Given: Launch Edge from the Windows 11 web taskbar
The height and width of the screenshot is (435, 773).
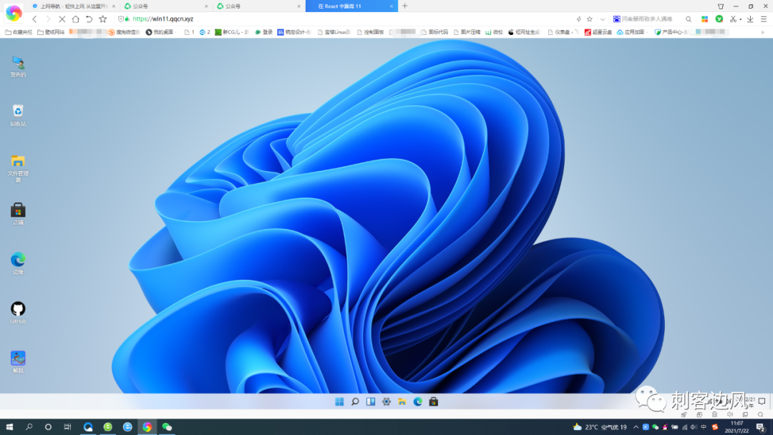Looking at the screenshot, I should [x=418, y=401].
